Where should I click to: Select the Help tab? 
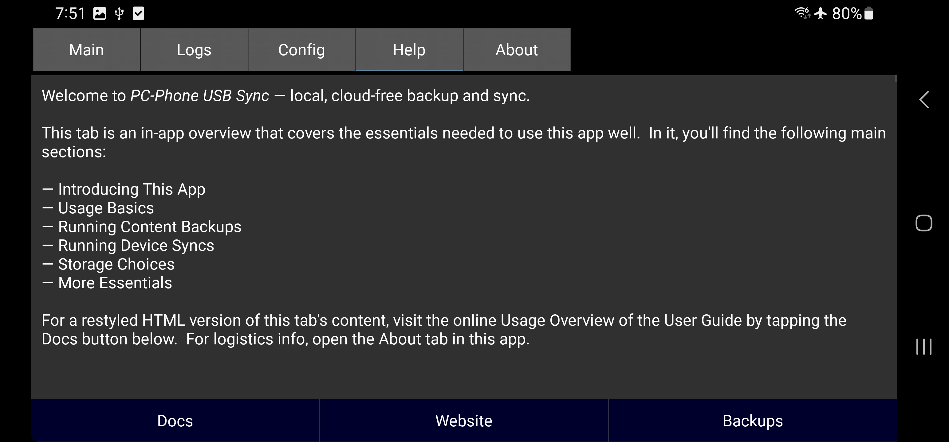coord(409,50)
